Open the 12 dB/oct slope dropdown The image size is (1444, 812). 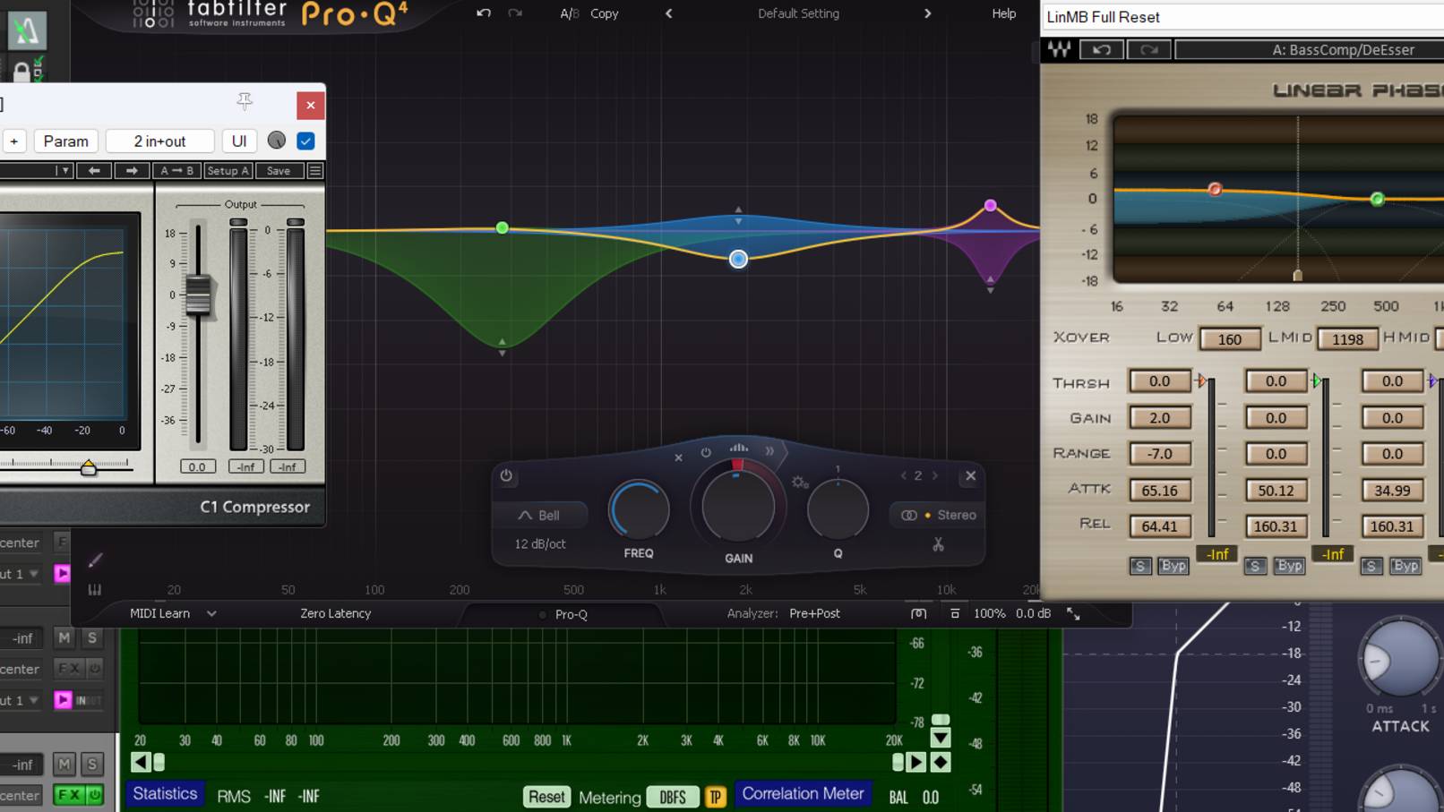(540, 543)
